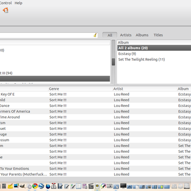The height and width of the screenshot is (191, 191).
Task: Launch GIMP from the dock
Action: coord(22,186)
